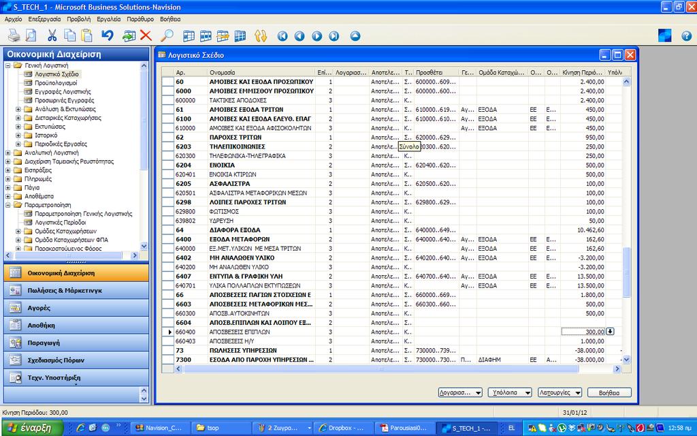Expand the Εισπράξεις folder
Viewport: 697px width, 436px height.
(x=8, y=170)
